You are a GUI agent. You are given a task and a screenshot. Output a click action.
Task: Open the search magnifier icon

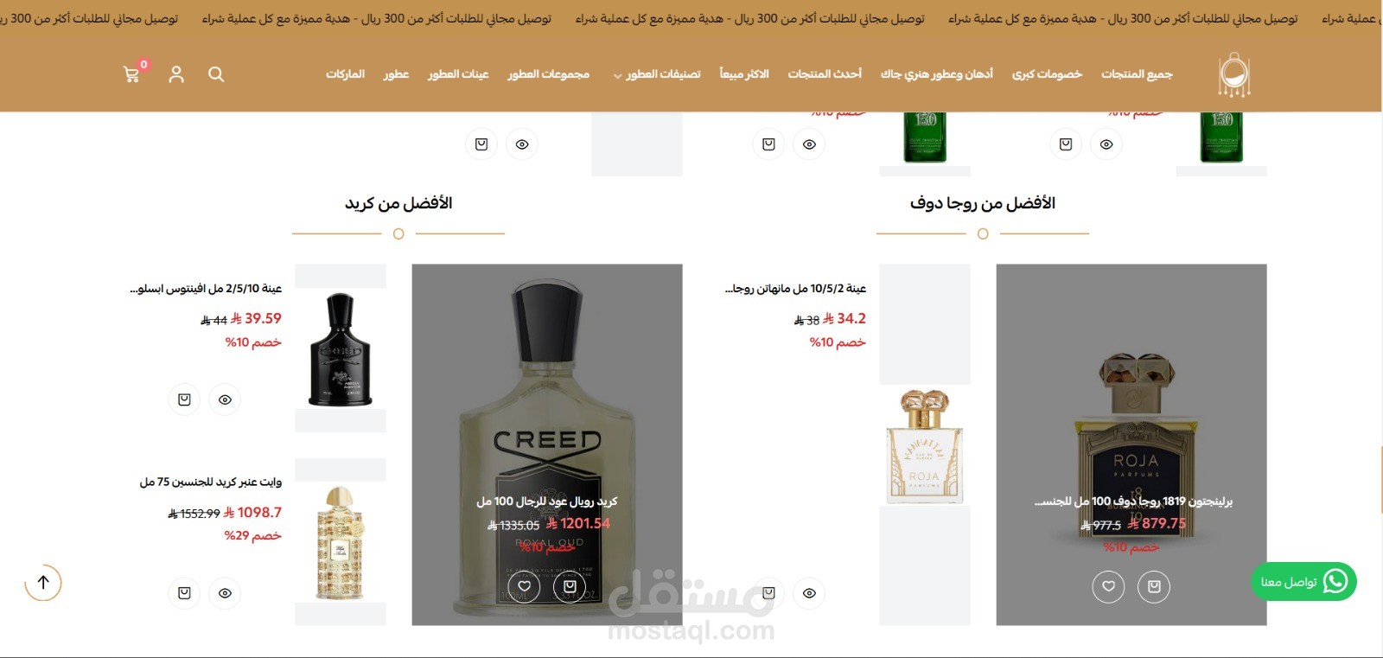tap(216, 74)
